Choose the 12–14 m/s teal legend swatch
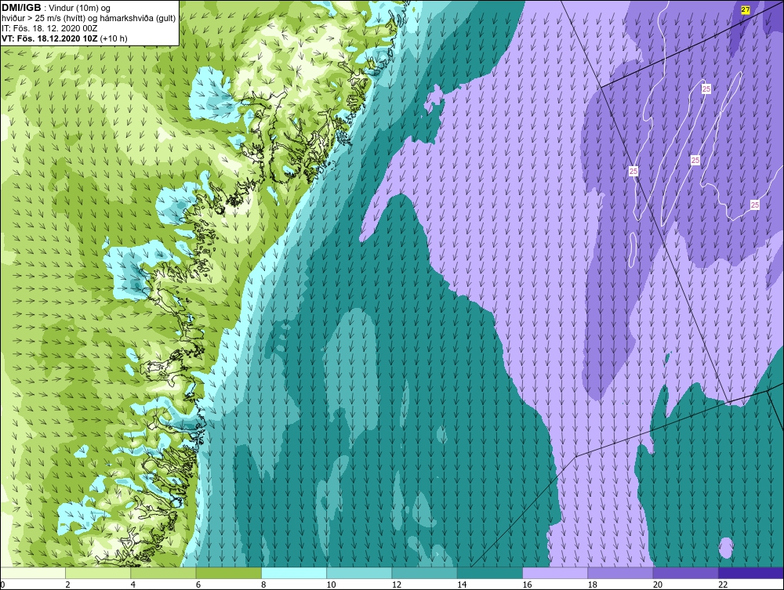 tap(424, 573)
